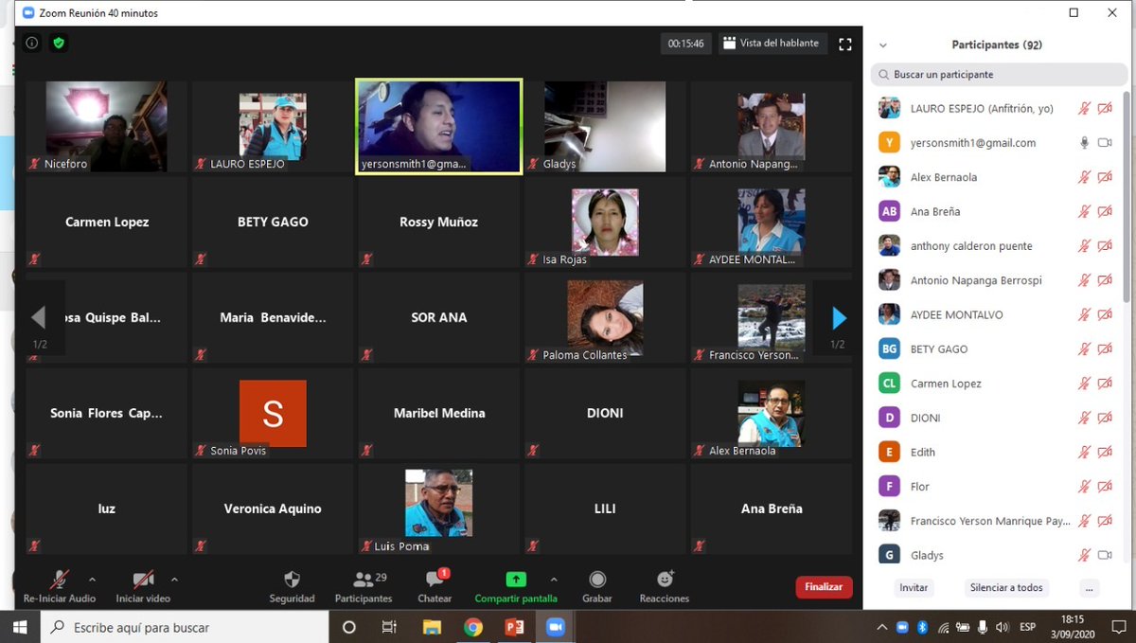
Task: Toggle the Participantes panel
Action: point(364,586)
